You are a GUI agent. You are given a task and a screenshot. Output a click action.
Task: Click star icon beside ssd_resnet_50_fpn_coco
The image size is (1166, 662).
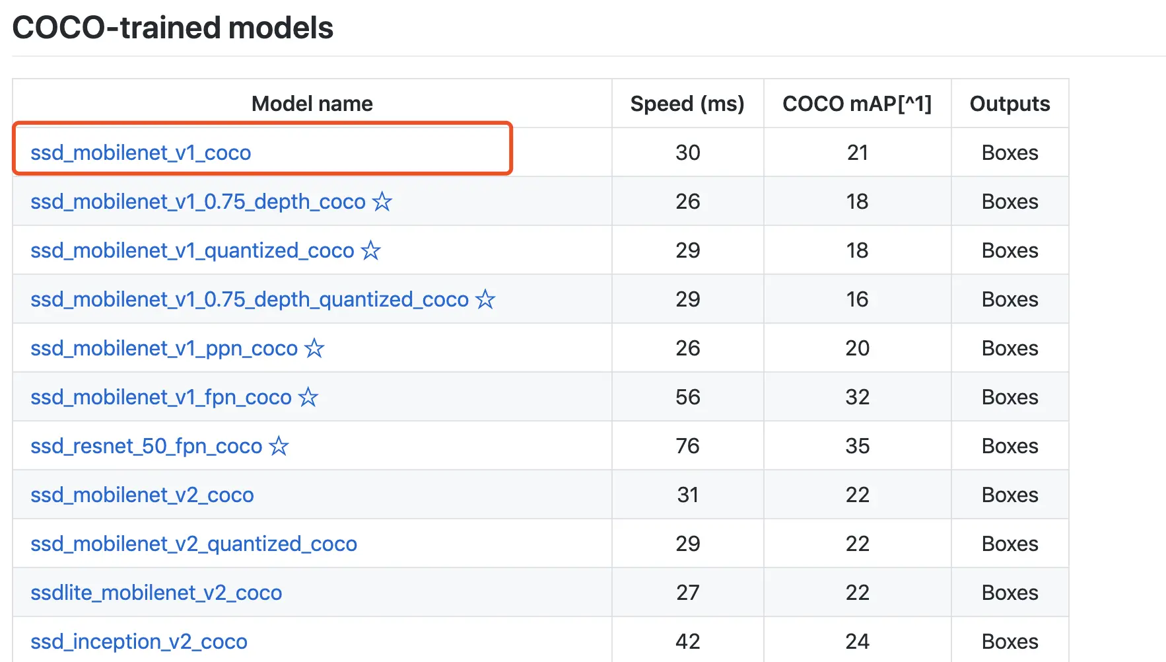[x=279, y=445]
